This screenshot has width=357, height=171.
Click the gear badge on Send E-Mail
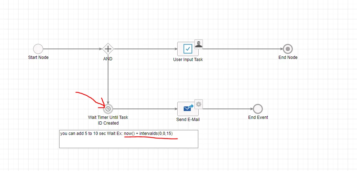pos(199,104)
